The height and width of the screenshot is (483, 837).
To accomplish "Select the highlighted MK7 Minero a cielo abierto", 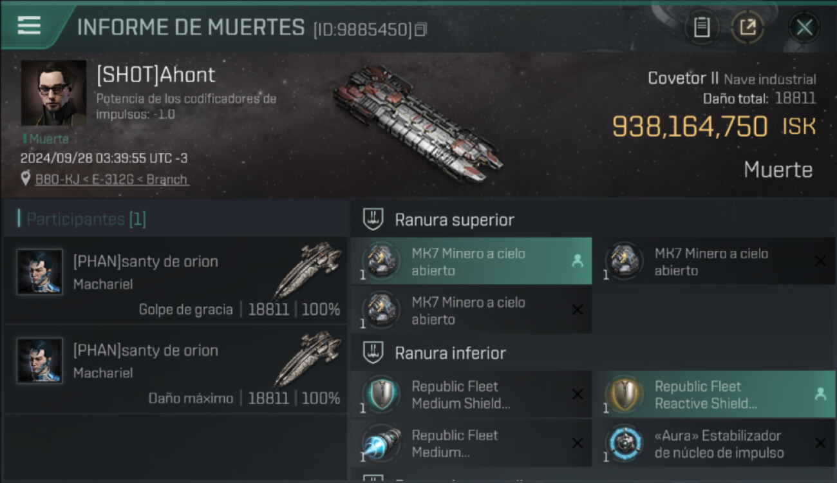I will (471, 261).
